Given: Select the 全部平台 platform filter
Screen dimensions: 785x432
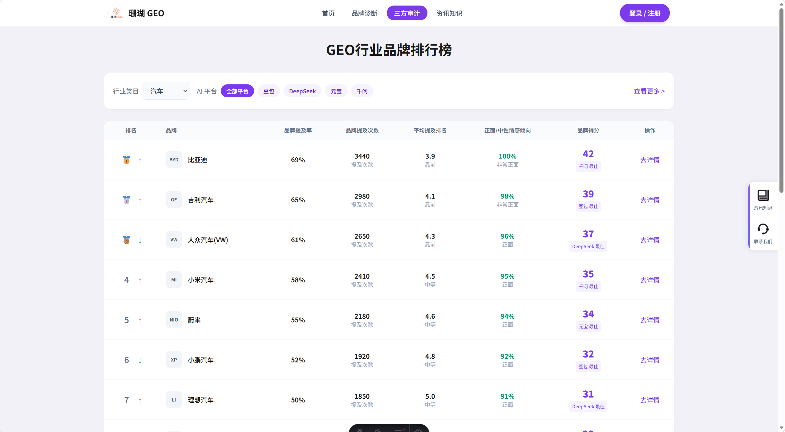Looking at the screenshot, I should click(x=237, y=91).
